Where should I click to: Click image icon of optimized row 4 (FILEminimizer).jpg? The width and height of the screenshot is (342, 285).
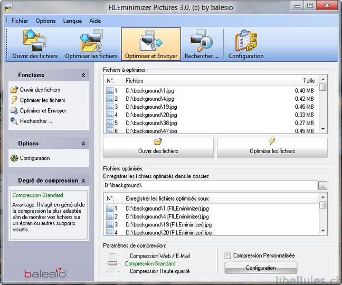(x=110, y=216)
